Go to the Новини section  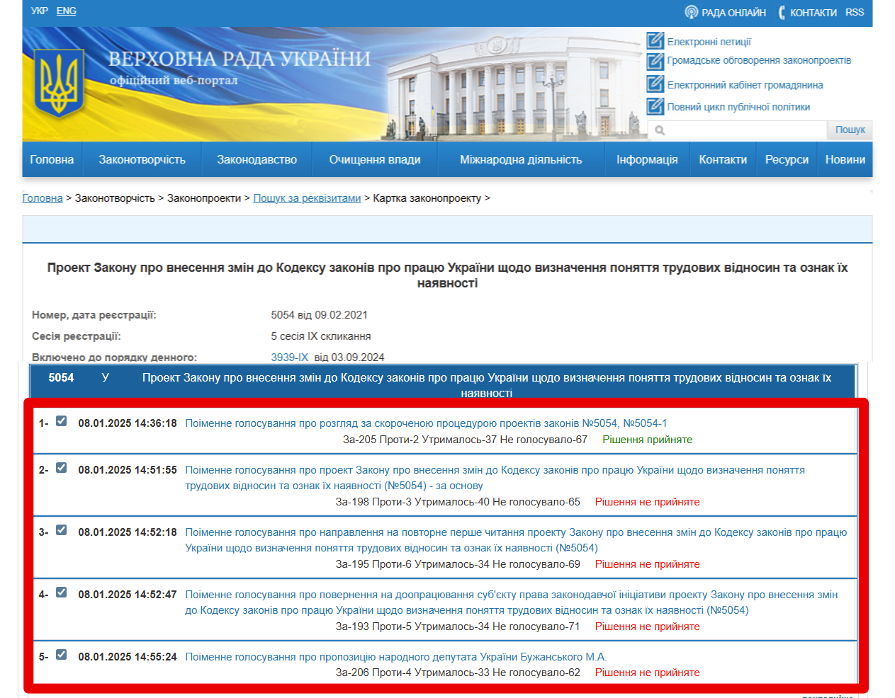point(845,159)
